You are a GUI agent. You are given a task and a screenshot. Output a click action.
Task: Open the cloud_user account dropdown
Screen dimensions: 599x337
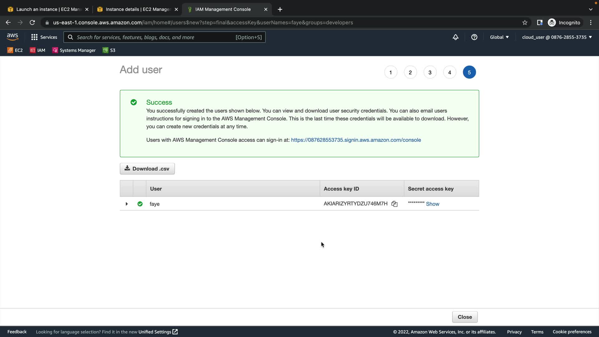(557, 37)
